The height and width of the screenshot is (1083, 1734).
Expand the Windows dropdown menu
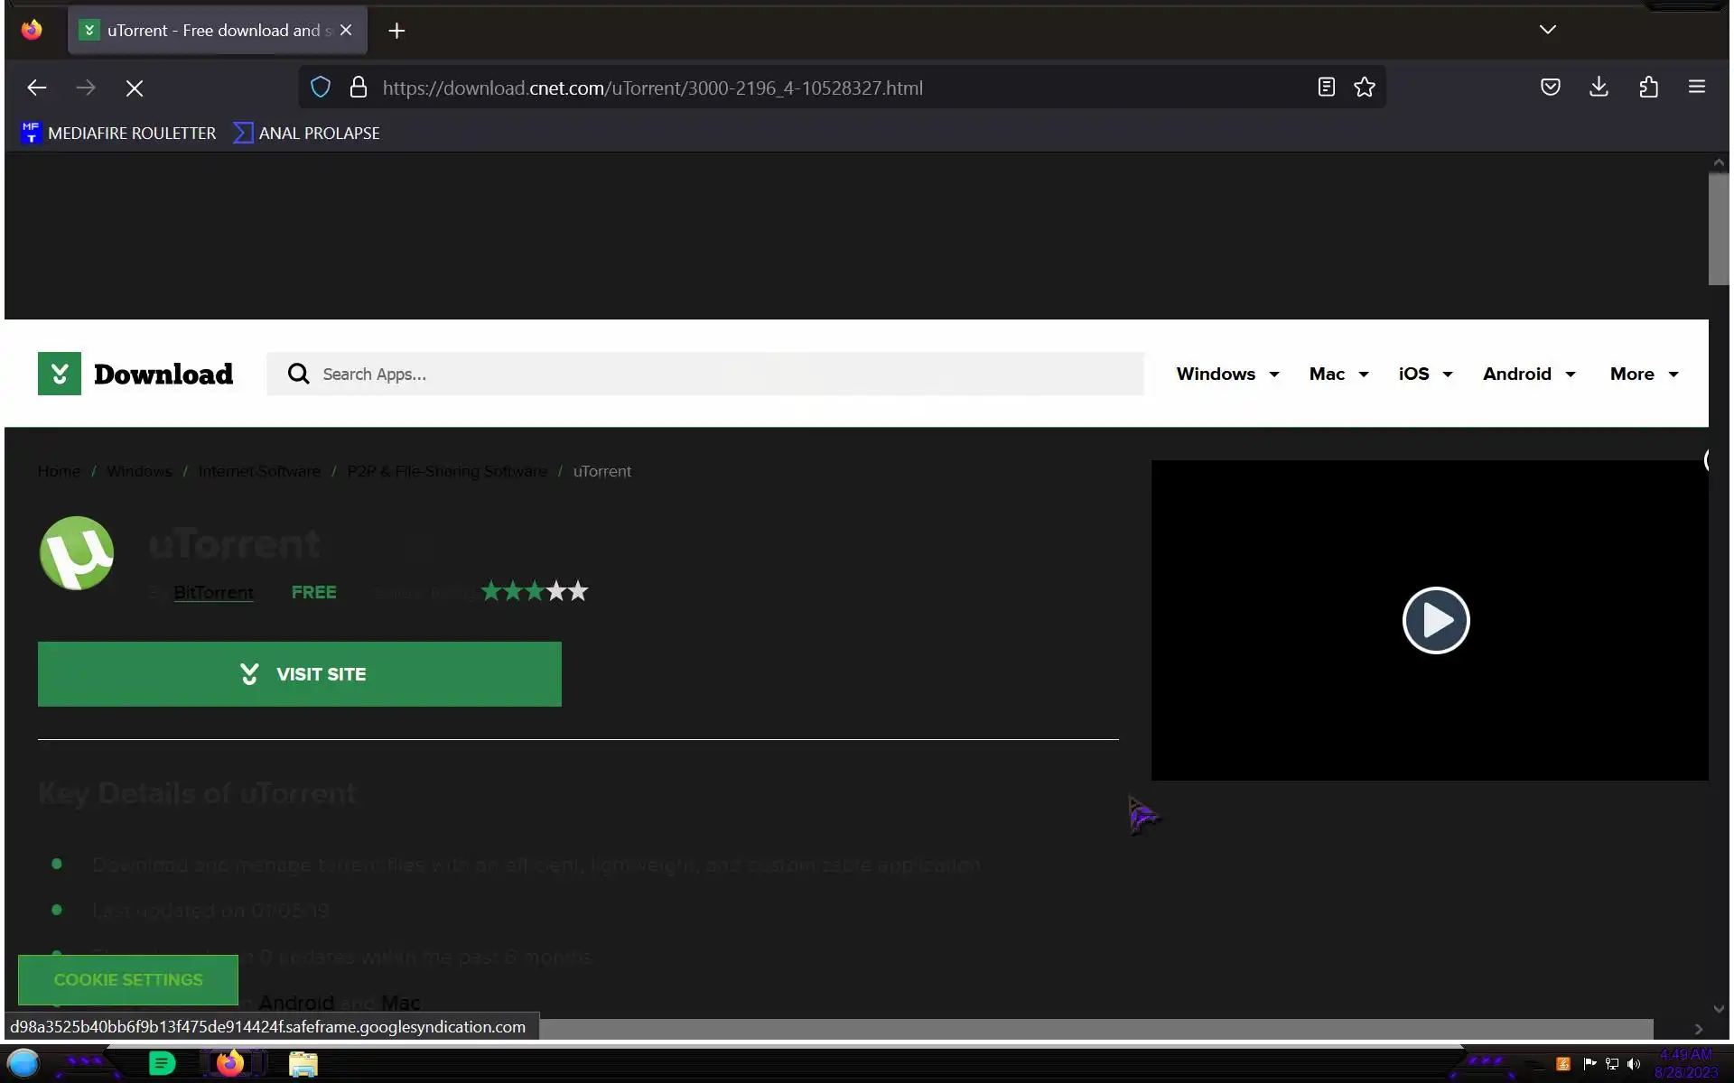(1227, 374)
